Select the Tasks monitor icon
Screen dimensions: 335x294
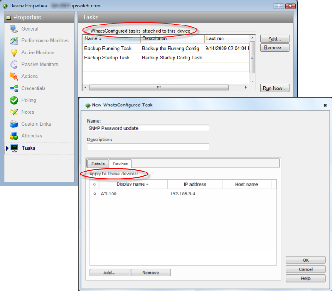[x=14, y=148]
